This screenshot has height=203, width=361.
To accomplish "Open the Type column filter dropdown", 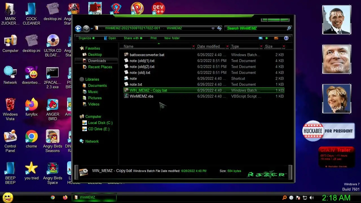I will [261, 46].
